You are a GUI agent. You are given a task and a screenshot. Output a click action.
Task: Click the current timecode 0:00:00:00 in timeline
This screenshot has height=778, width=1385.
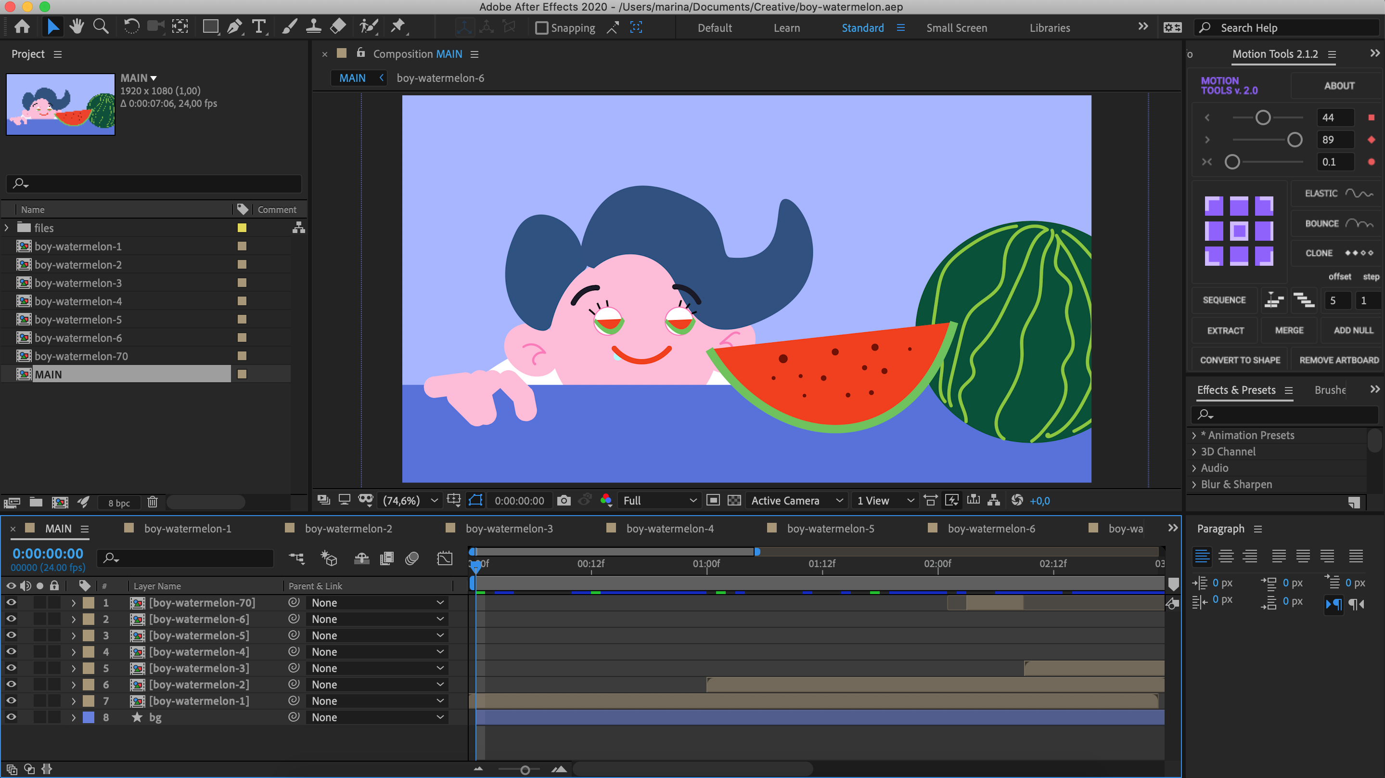(48, 553)
